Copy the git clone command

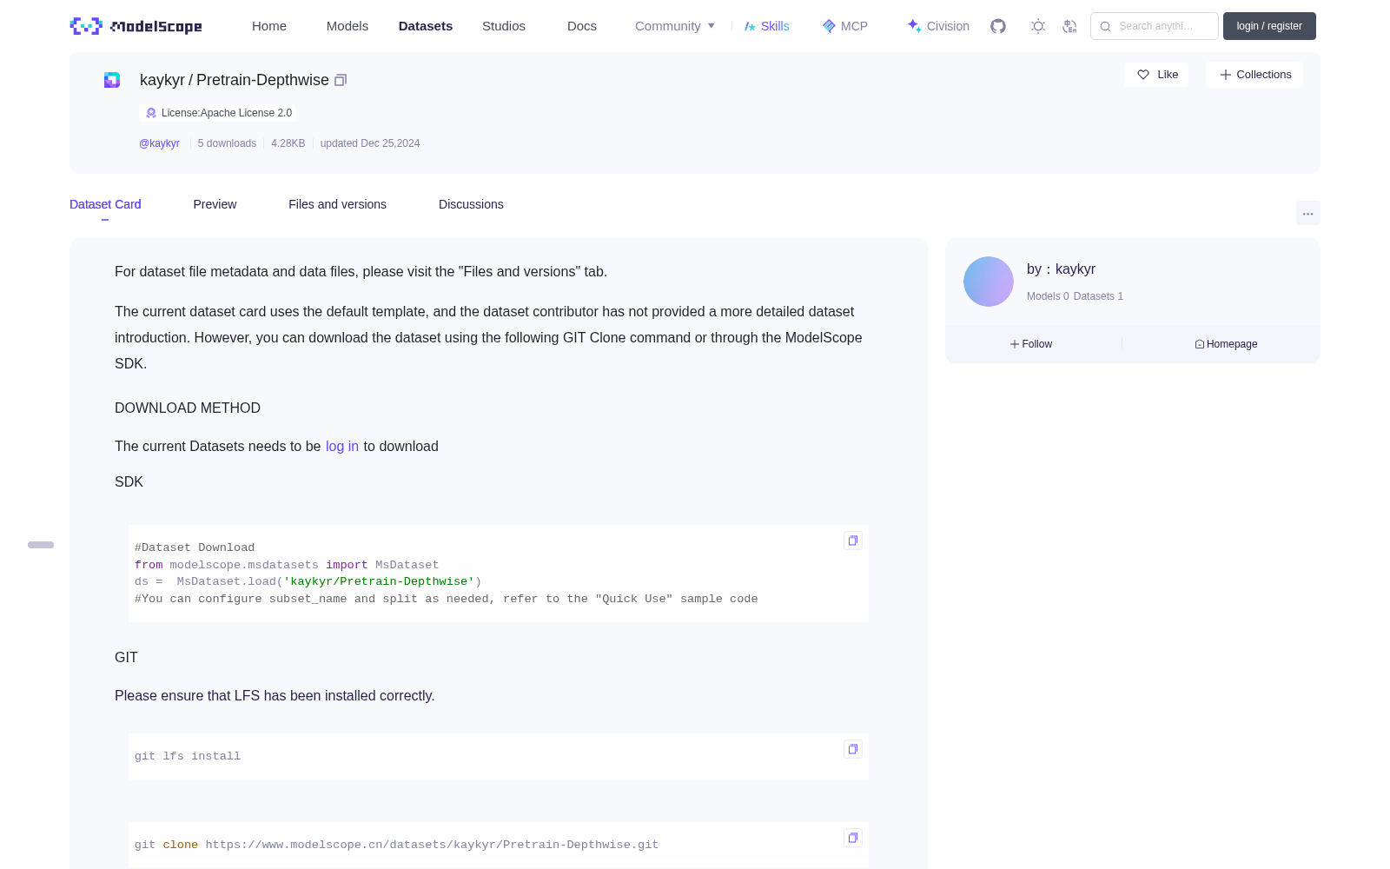point(853,838)
